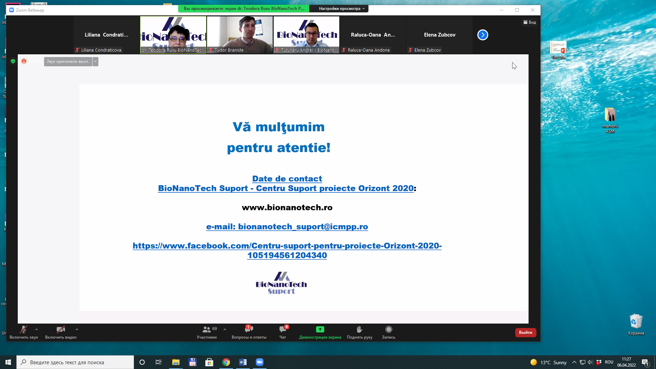
Task: Switch to Google Chrome in taskbar
Action: click(x=226, y=362)
